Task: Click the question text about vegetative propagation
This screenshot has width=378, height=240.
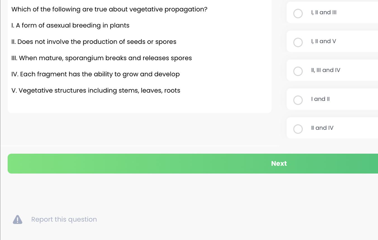Action: point(109,9)
